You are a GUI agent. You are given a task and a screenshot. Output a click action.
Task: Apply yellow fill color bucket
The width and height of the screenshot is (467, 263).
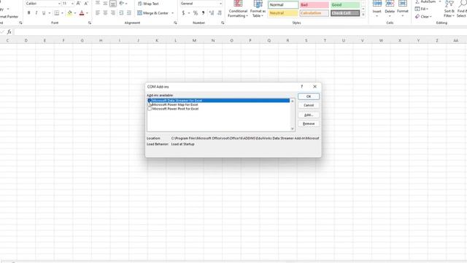pyautogui.click(x=70, y=13)
